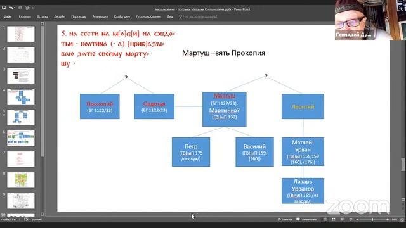Switch to Reading view icon

click(x=342, y=220)
